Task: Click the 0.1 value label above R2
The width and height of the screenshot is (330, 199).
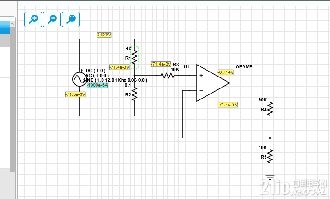Action: [128, 85]
